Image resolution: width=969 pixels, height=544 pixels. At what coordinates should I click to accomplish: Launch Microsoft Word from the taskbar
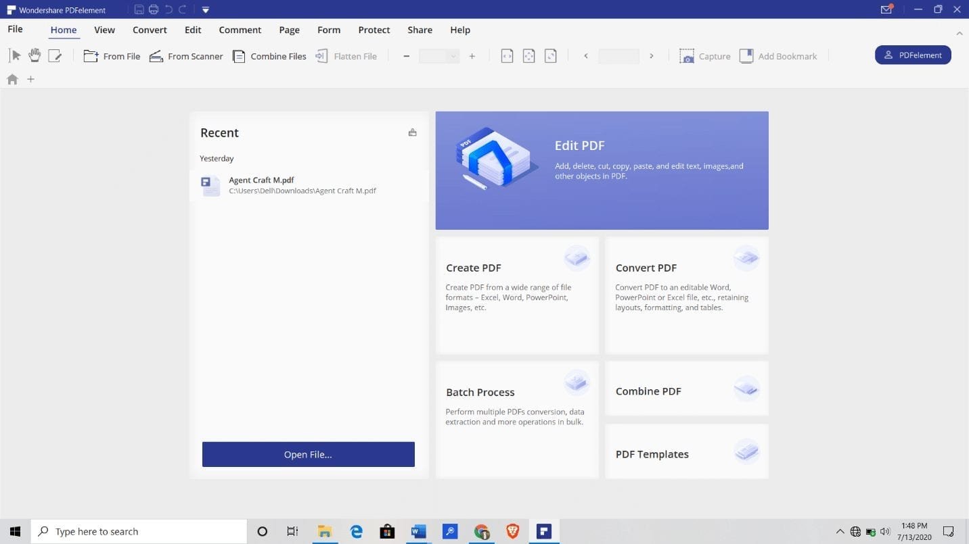coord(419,532)
